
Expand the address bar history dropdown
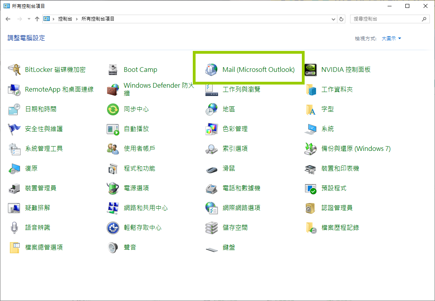coord(333,19)
